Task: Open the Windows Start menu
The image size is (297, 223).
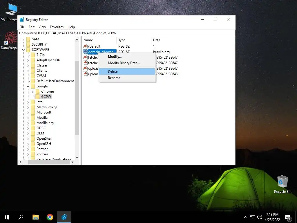Action: click(x=7, y=217)
